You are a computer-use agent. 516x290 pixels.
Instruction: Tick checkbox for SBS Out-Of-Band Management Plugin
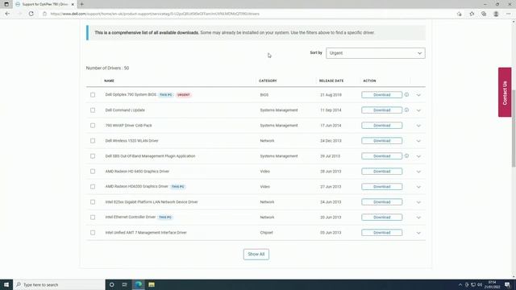[x=93, y=156]
